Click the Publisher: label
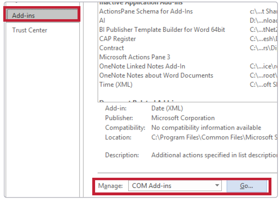 click(119, 118)
